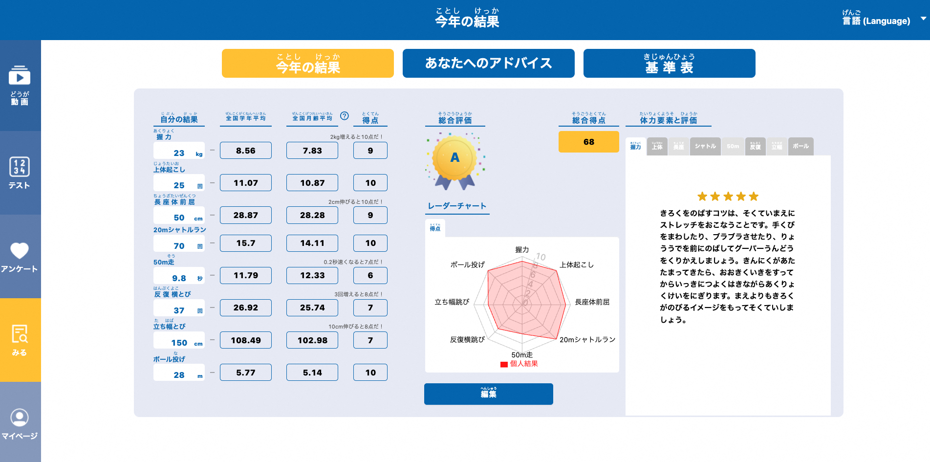
Task: Switch to あなたへのアドバイス tab
Action: pyautogui.click(x=488, y=63)
